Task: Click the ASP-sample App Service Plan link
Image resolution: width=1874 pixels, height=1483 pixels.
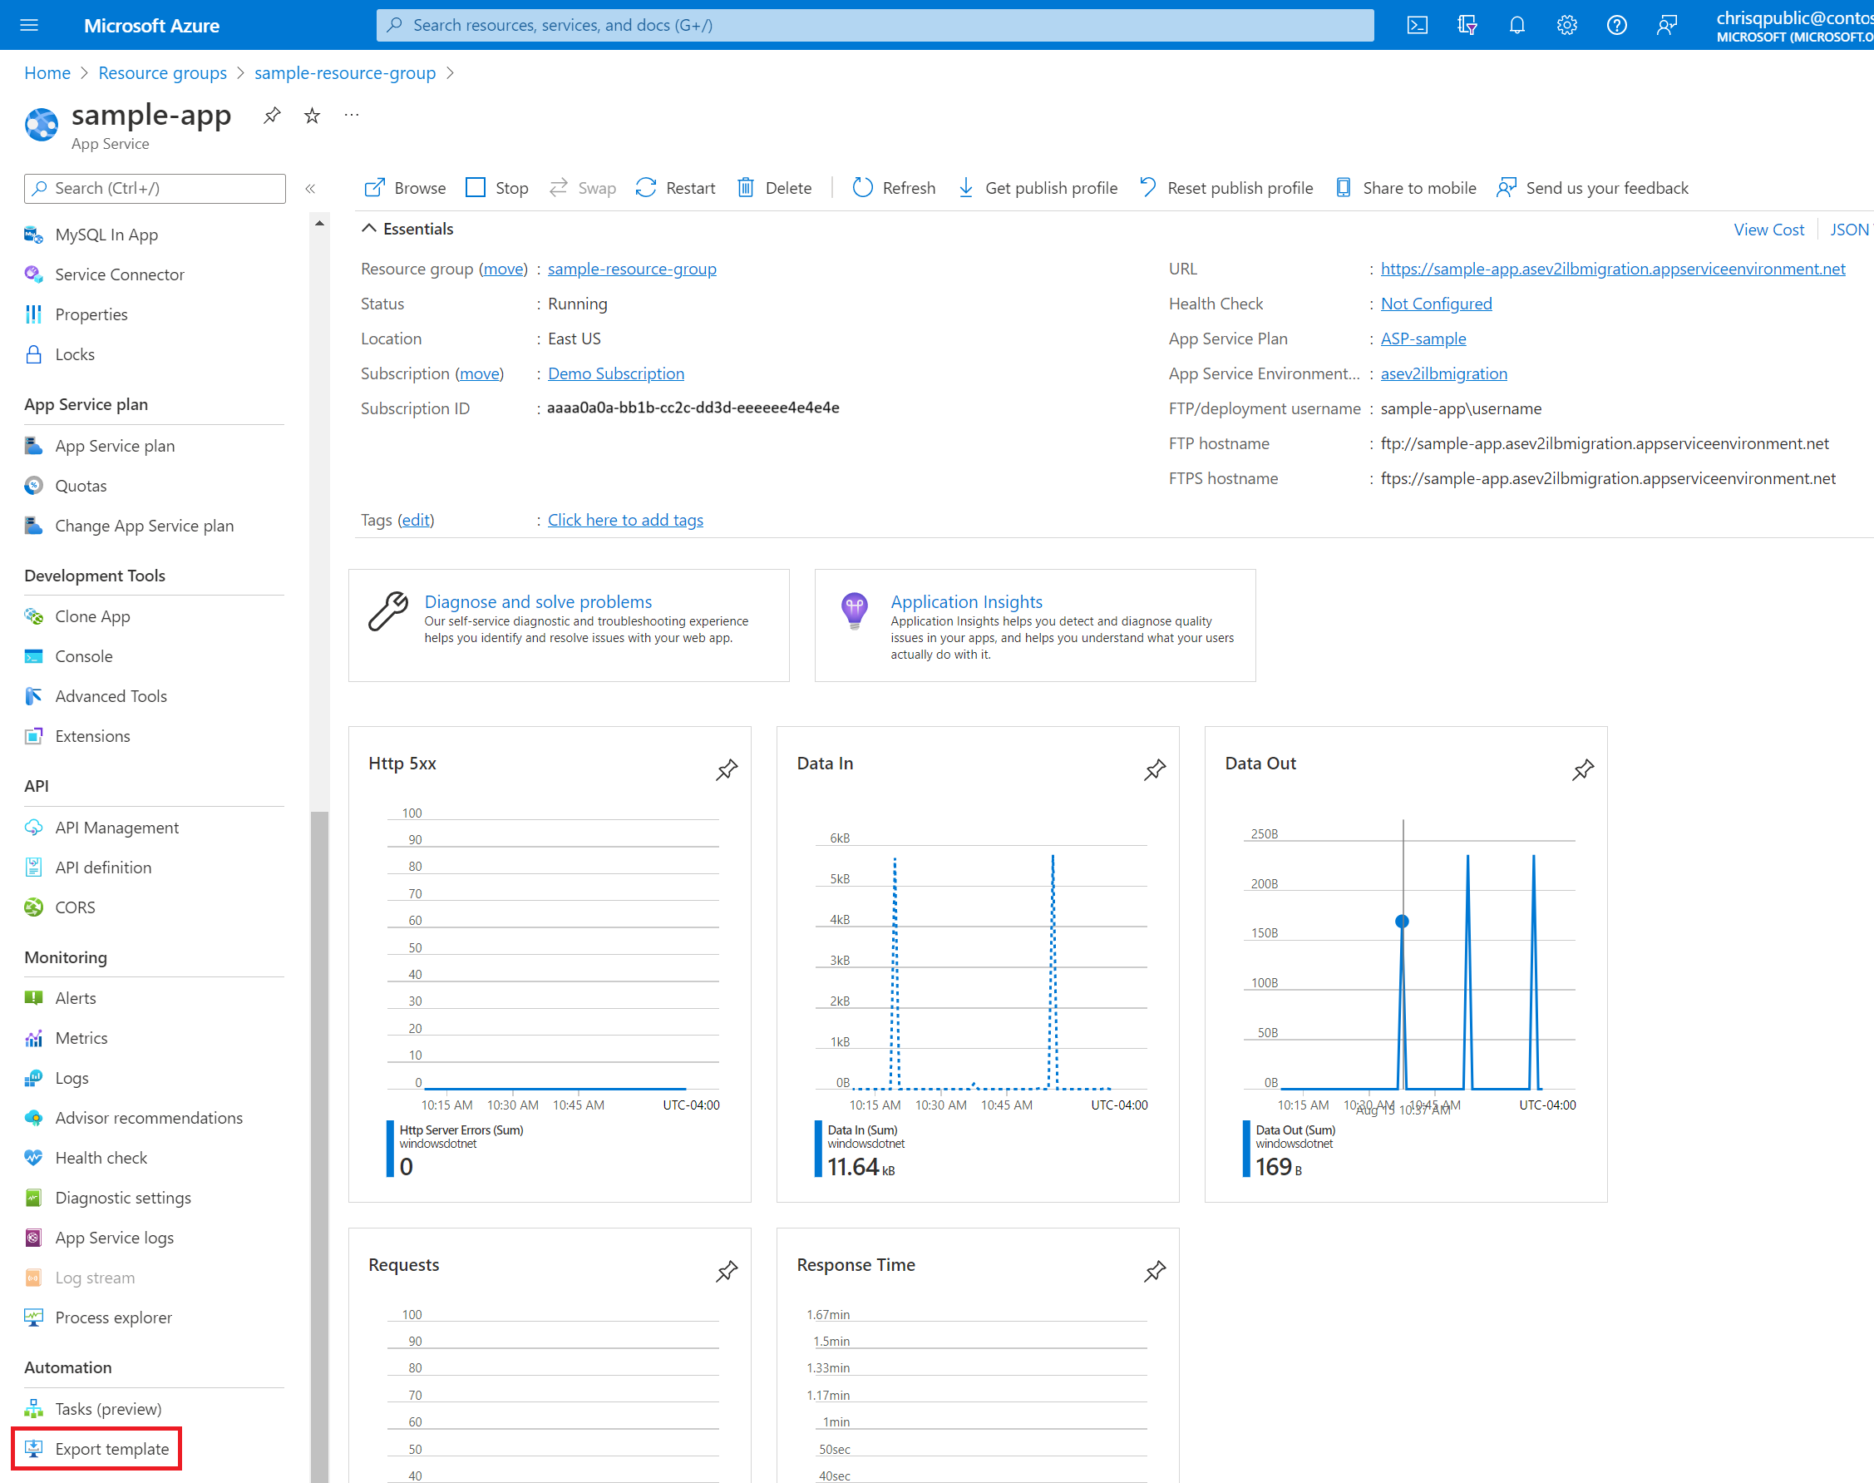Action: (1421, 338)
